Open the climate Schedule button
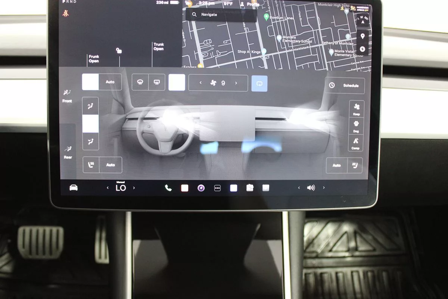The height and width of the screenshot is (299, 448). [345, 86]
